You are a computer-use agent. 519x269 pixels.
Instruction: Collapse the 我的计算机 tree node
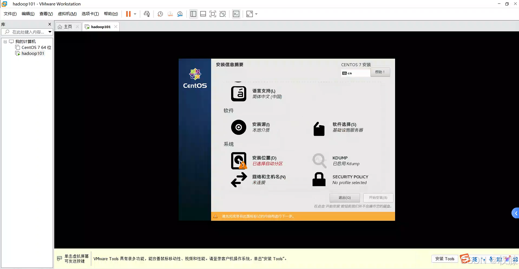(x=5, y=42)
